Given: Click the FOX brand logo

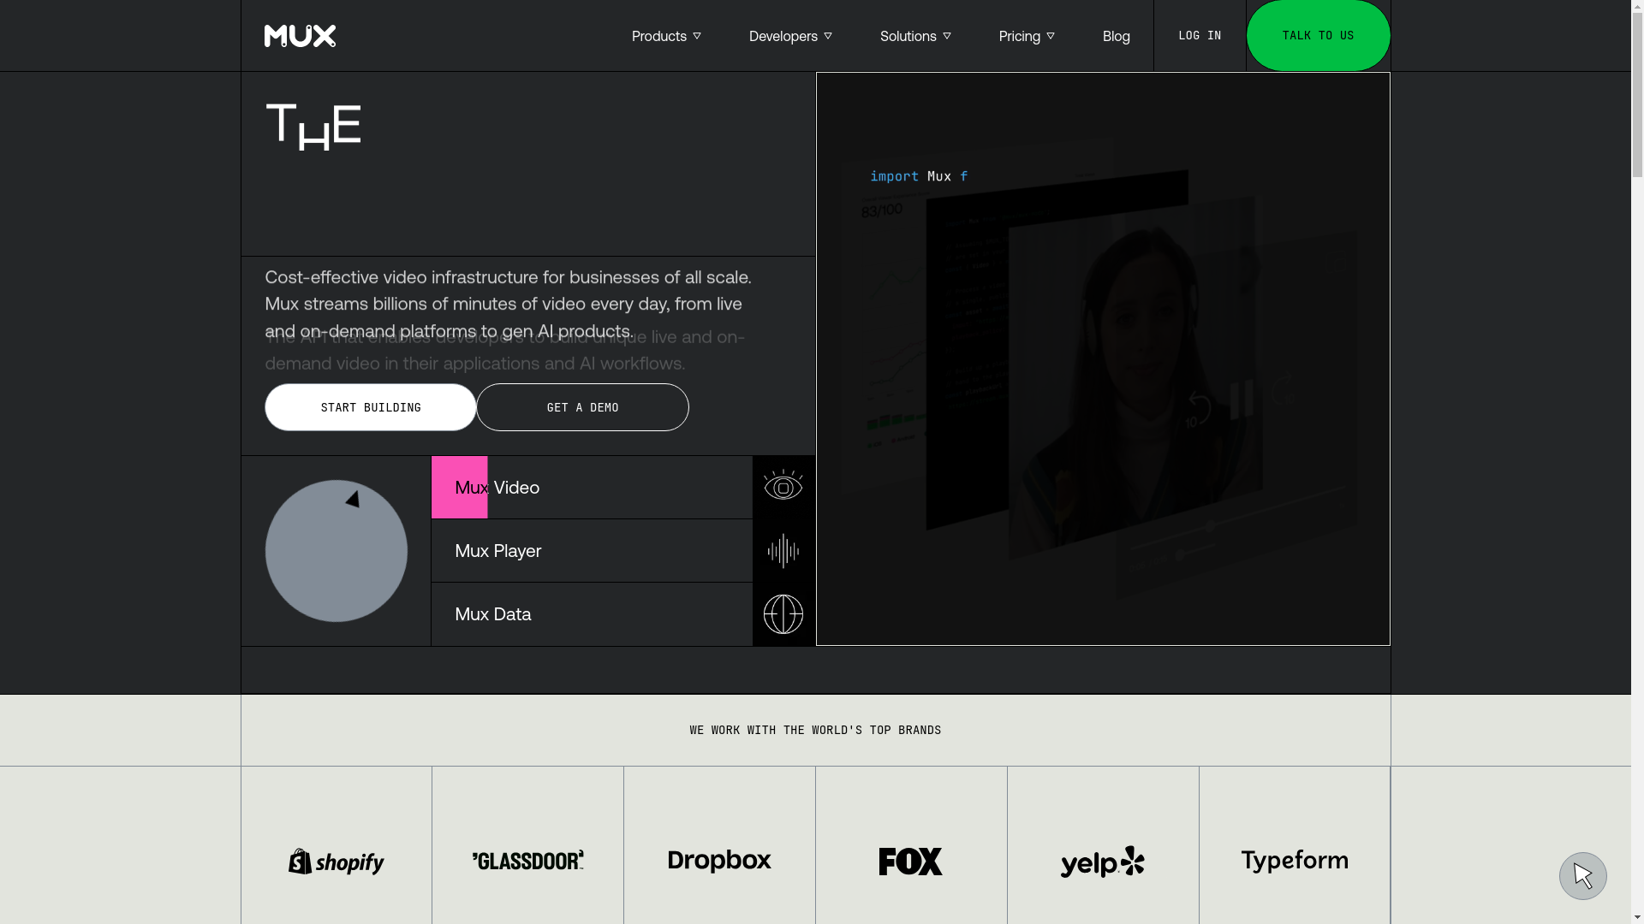Looking at the screenshot, I should (x=911, y=862).
